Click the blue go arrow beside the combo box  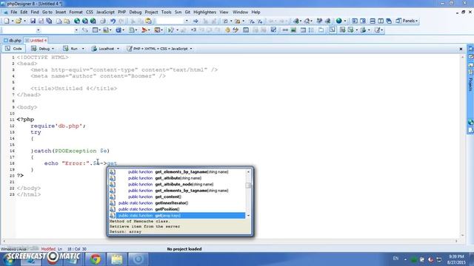pos(196,21)
